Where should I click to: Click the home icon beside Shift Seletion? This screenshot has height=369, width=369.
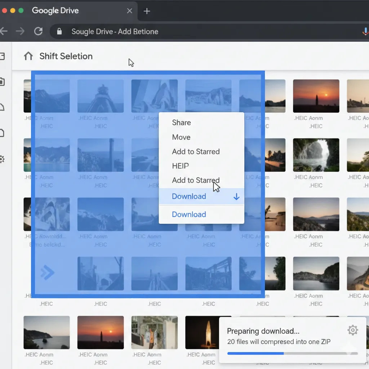click(x=28, y=56)
